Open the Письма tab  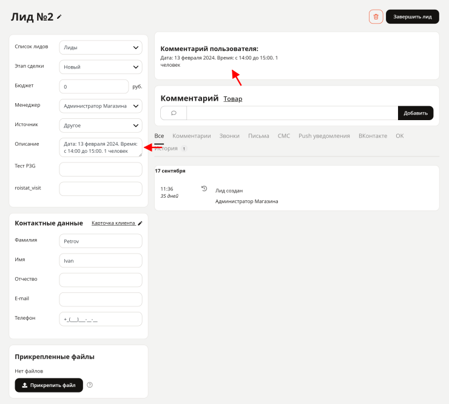(258, 136)
